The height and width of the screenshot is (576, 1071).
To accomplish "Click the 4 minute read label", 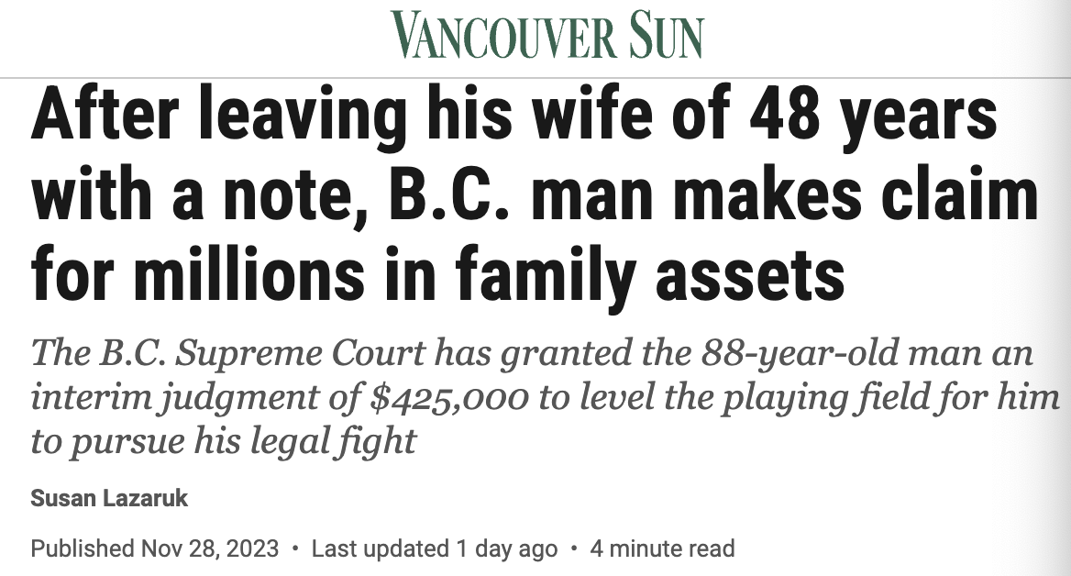I will tap(662, 548).
